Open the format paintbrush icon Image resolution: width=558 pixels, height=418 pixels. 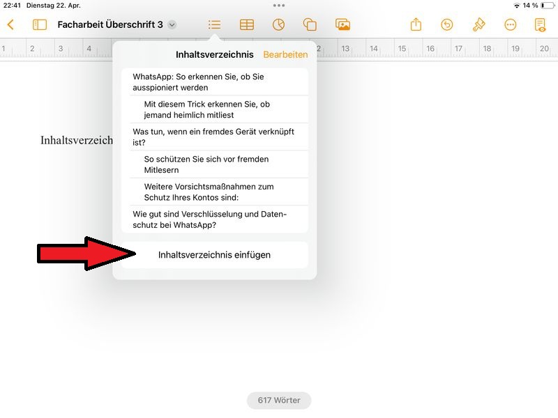coord(478,24)
